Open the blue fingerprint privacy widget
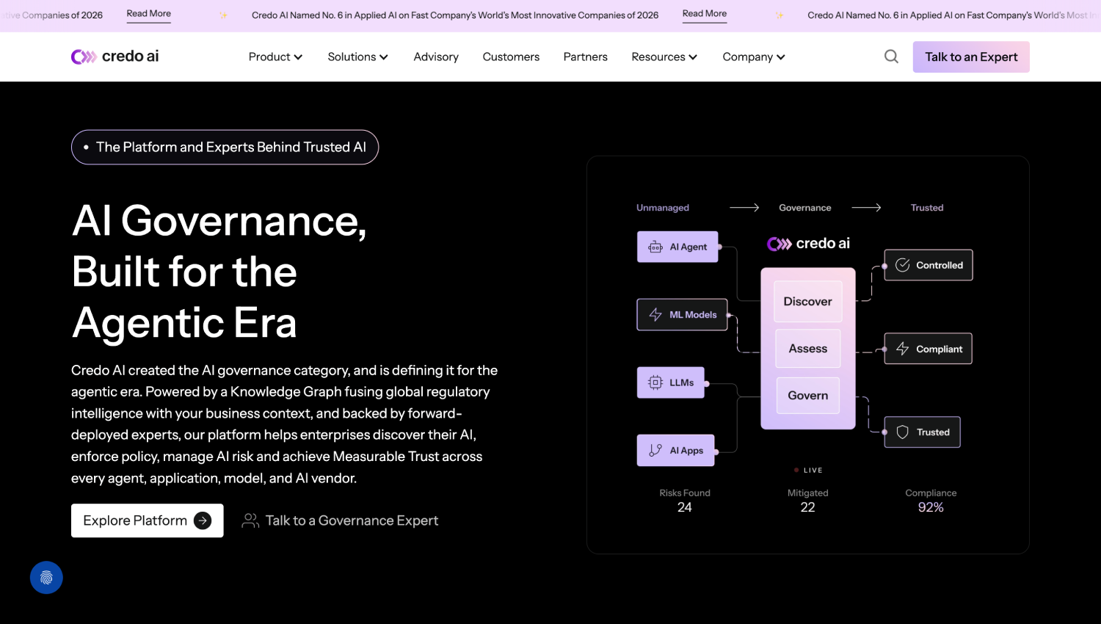The width and height of the screenshot is (1101, 624). point(46,578)
